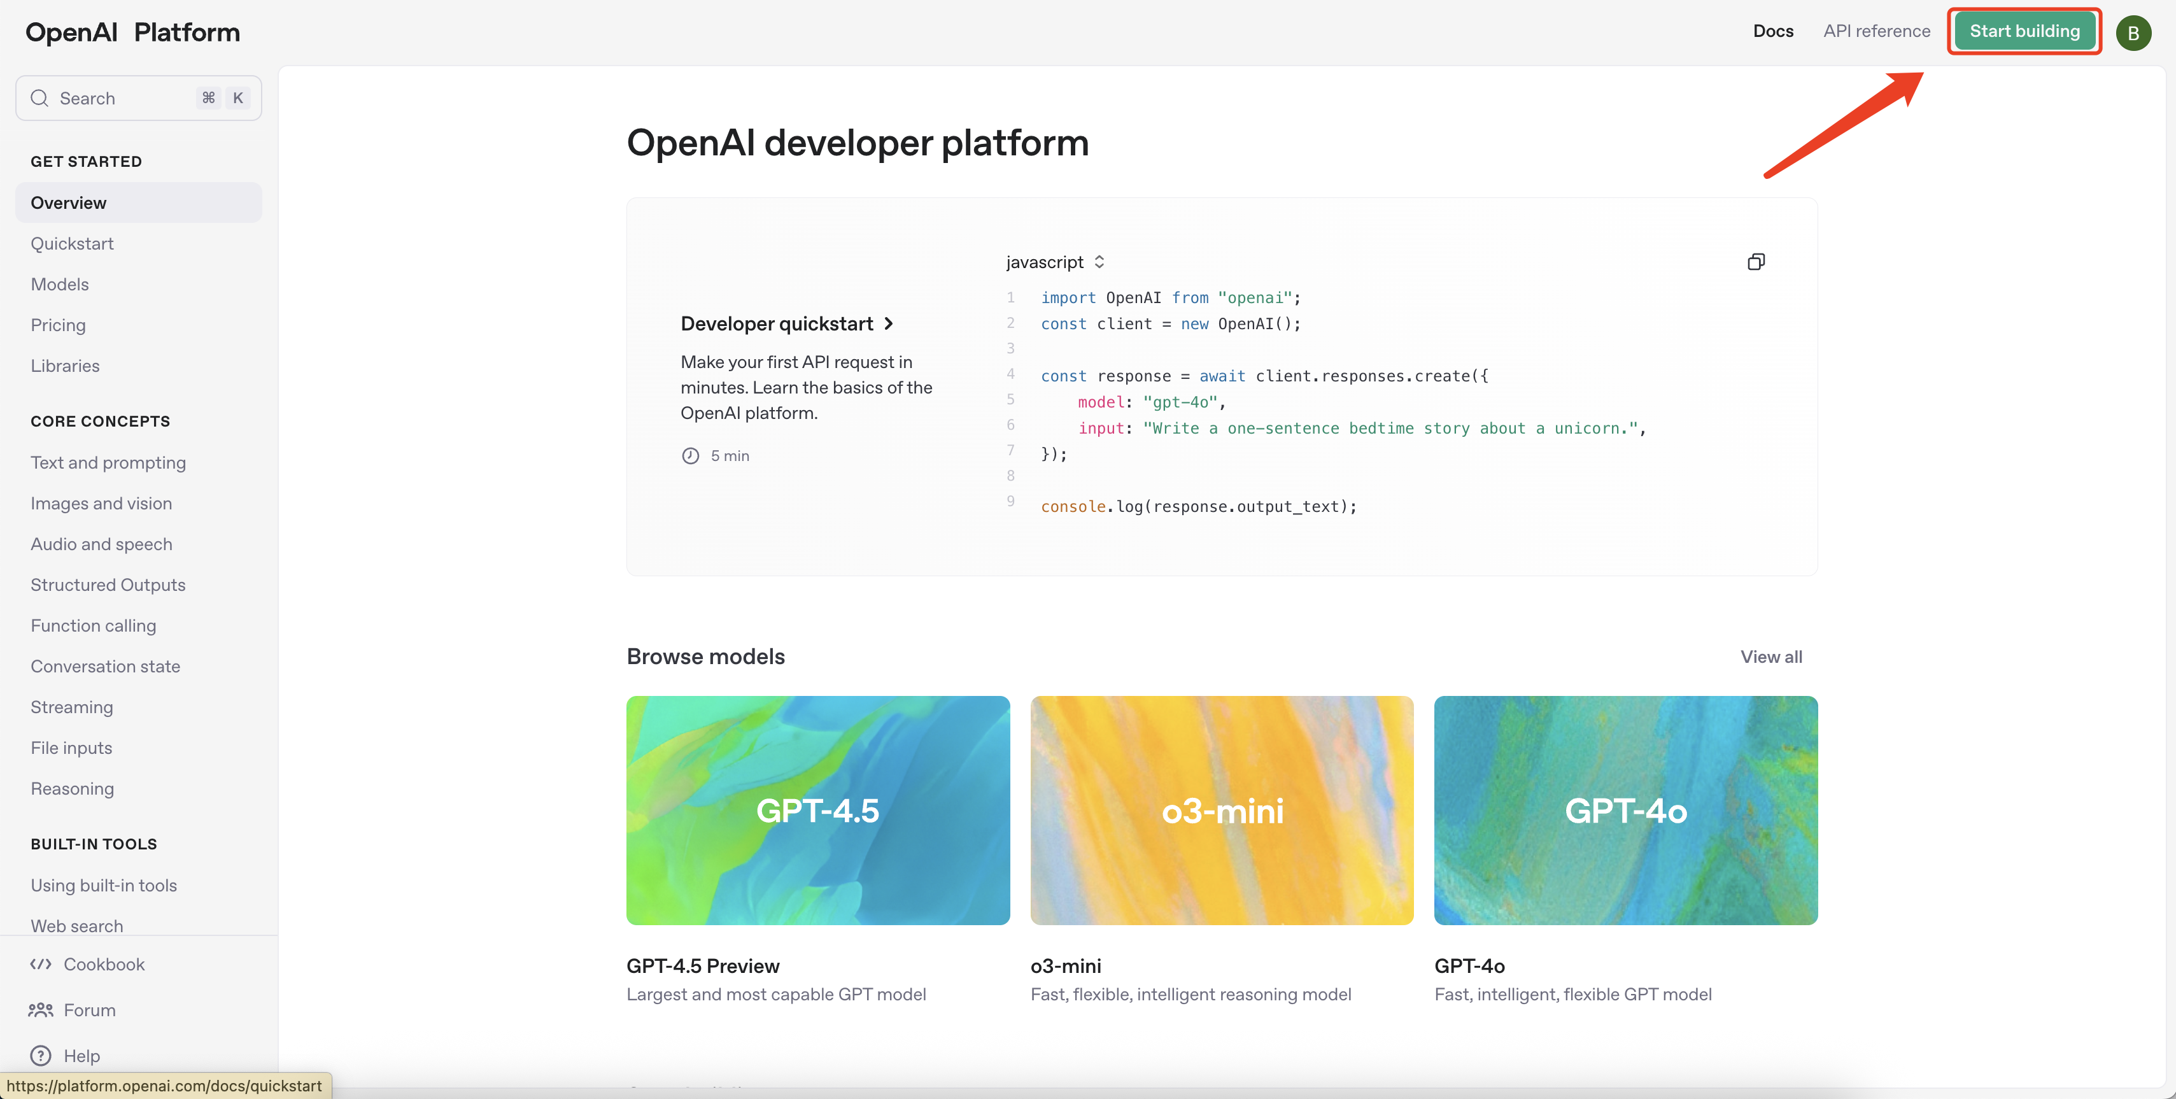Click the clock icon next to 5 min

pyautogui.click(x=690, y=455)
